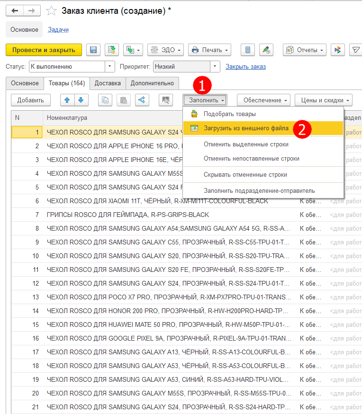This screenshot has height=414, width=362.
Task: Open the Задачи link
Action: 58,29
